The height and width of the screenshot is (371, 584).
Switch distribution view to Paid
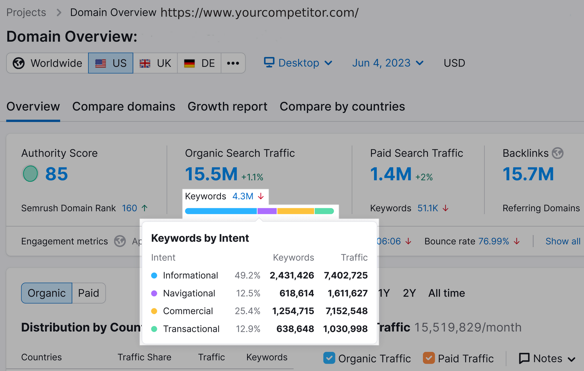coord(88,293)
